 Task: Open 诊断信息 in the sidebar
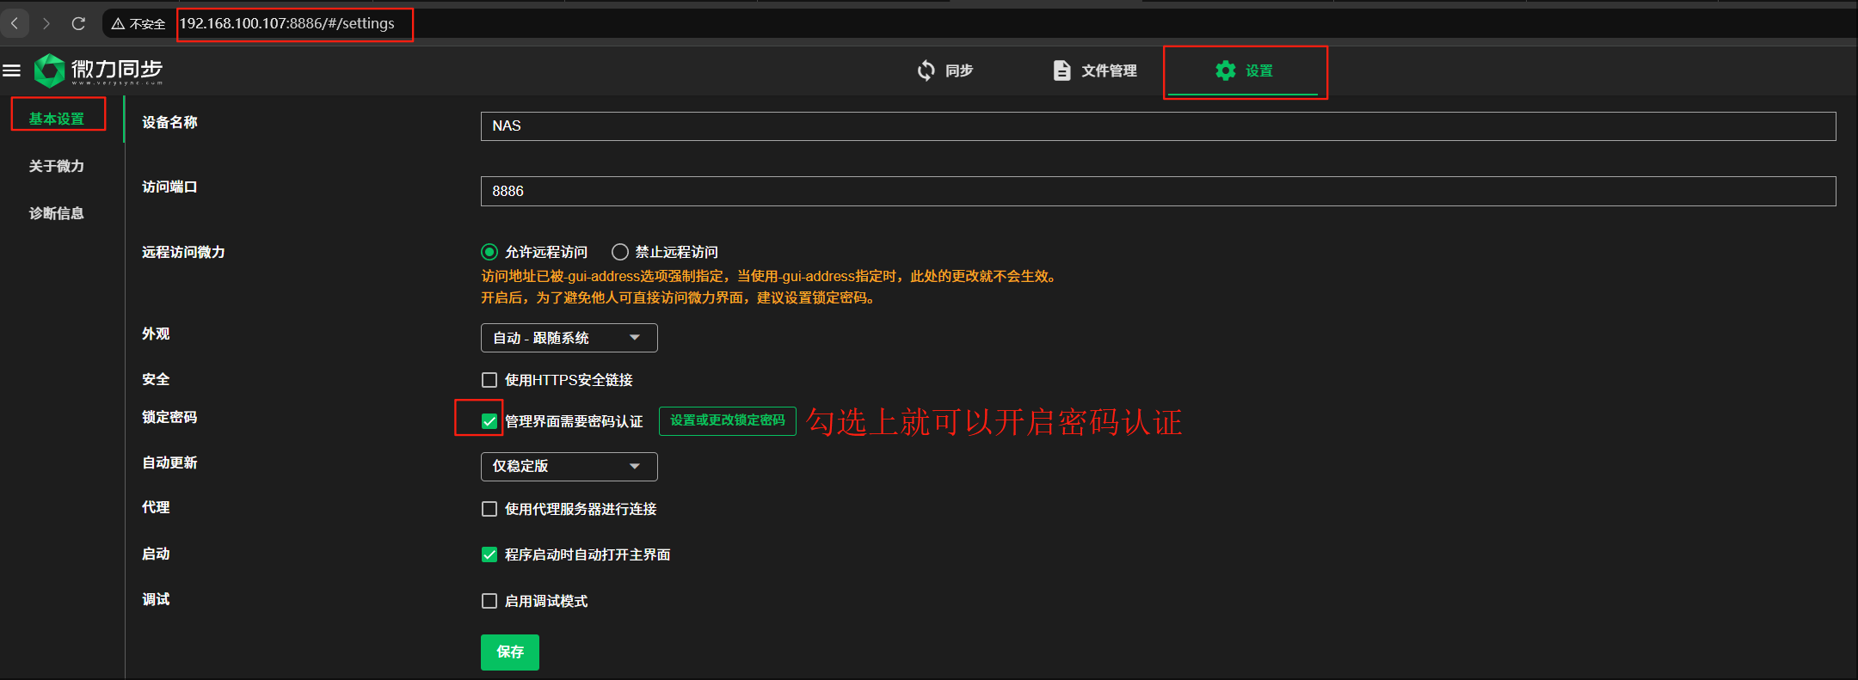pos(57,213)
